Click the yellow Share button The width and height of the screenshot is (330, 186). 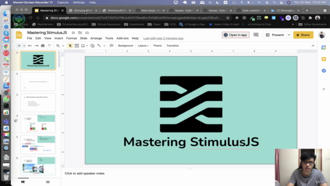[x=303, y=35]
